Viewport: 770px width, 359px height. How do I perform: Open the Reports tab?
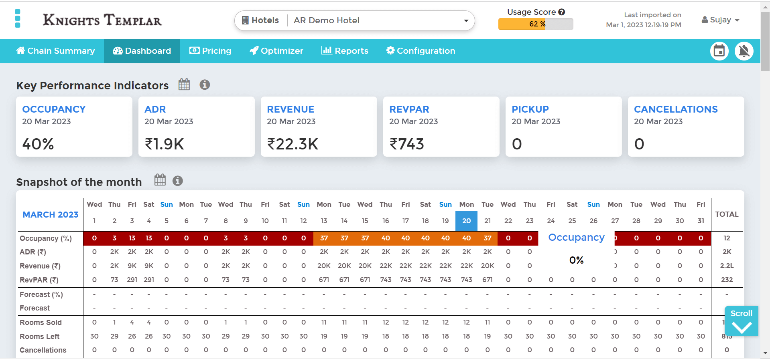tap(345, 51)
